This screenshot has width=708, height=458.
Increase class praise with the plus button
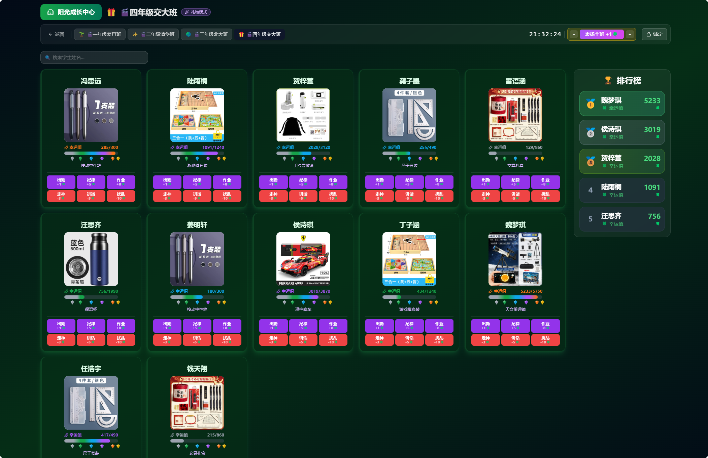630,34
